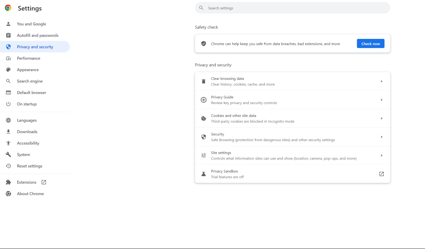The width and height of the screenshot is (425, 249).
Task: Click the Privacy Guide title text
Action: (x=222, y=97)
